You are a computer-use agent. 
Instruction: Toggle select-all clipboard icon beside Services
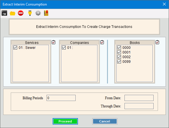pos(54,42)
